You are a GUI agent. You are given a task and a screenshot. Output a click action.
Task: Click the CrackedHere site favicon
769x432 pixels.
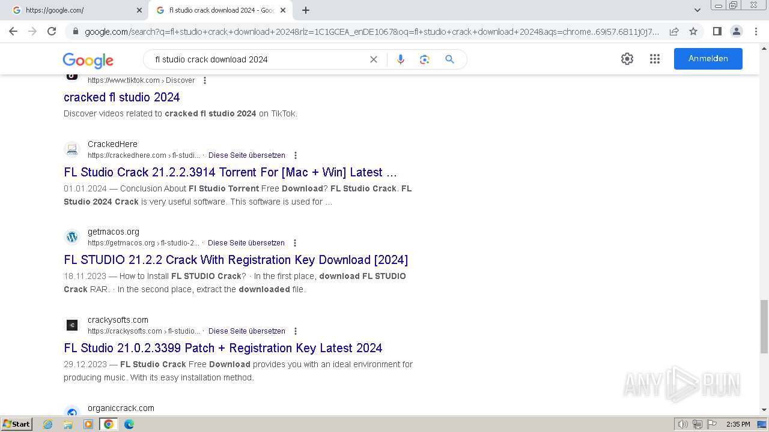coord(72,149)
